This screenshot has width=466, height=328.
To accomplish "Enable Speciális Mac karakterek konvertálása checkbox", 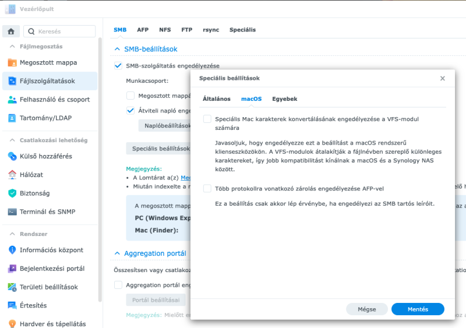I will (207, 119).
